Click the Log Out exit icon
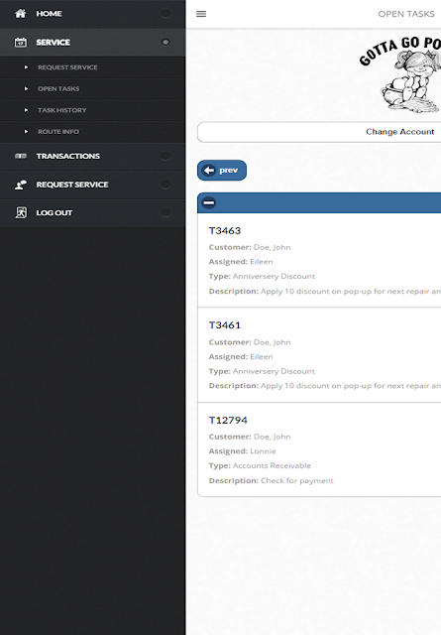Viewport: 441px width, 635px height. tap(21, 212)
